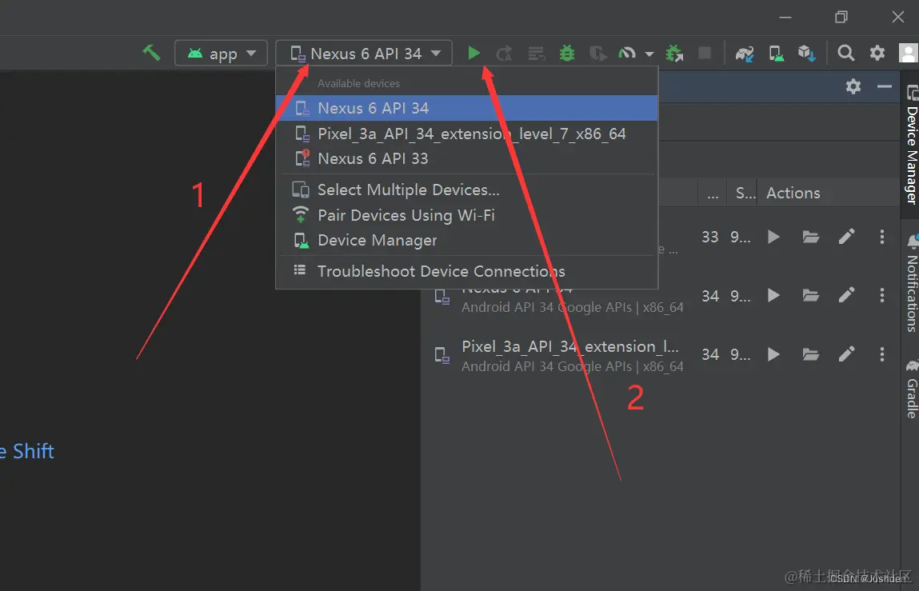The width and height of the screenshot is (919, 591).
Task: Run the app with the green play icon
Action: click(473, 54)
